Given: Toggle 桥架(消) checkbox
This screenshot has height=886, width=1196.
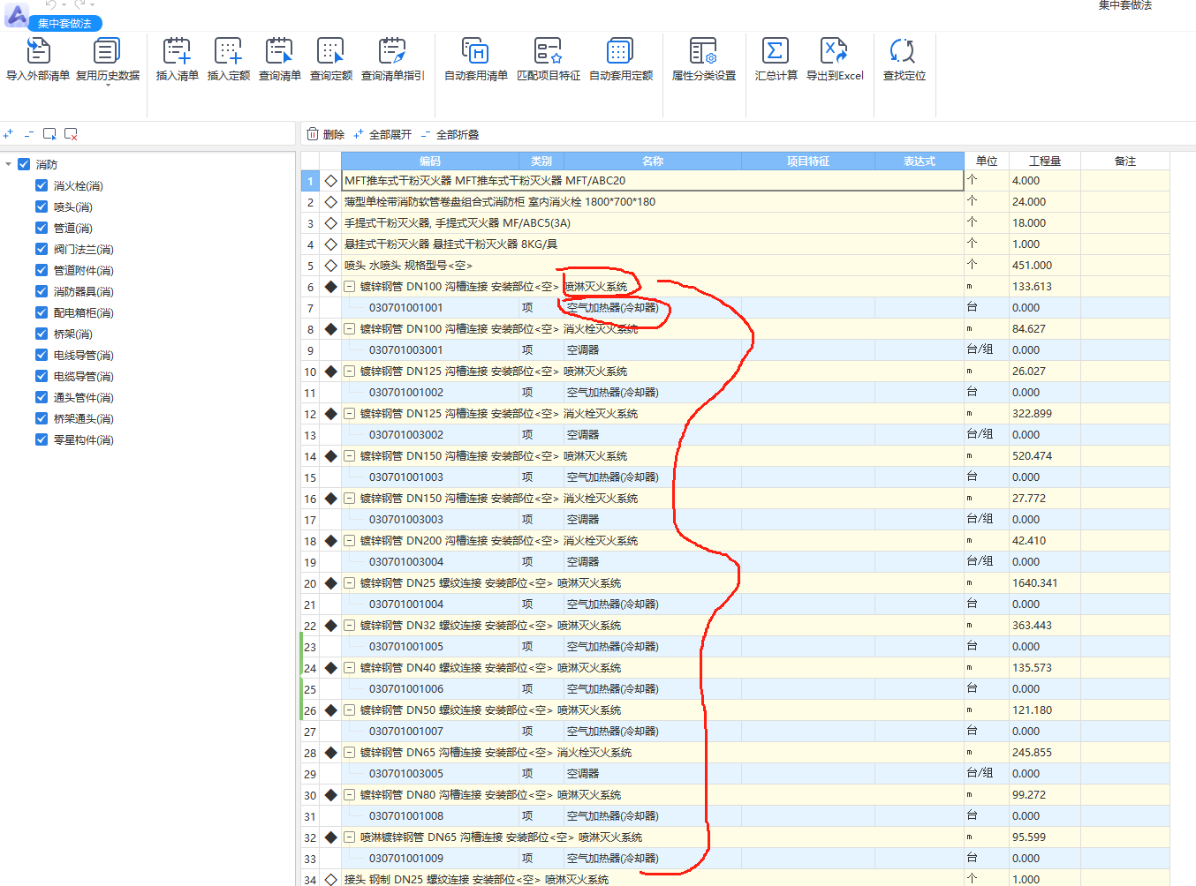Looking at the screenshot, I should [42, 334].
